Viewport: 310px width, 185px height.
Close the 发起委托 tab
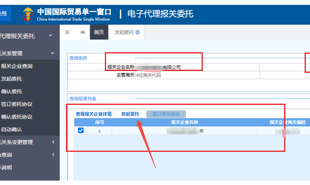click(x=138, y=32)
